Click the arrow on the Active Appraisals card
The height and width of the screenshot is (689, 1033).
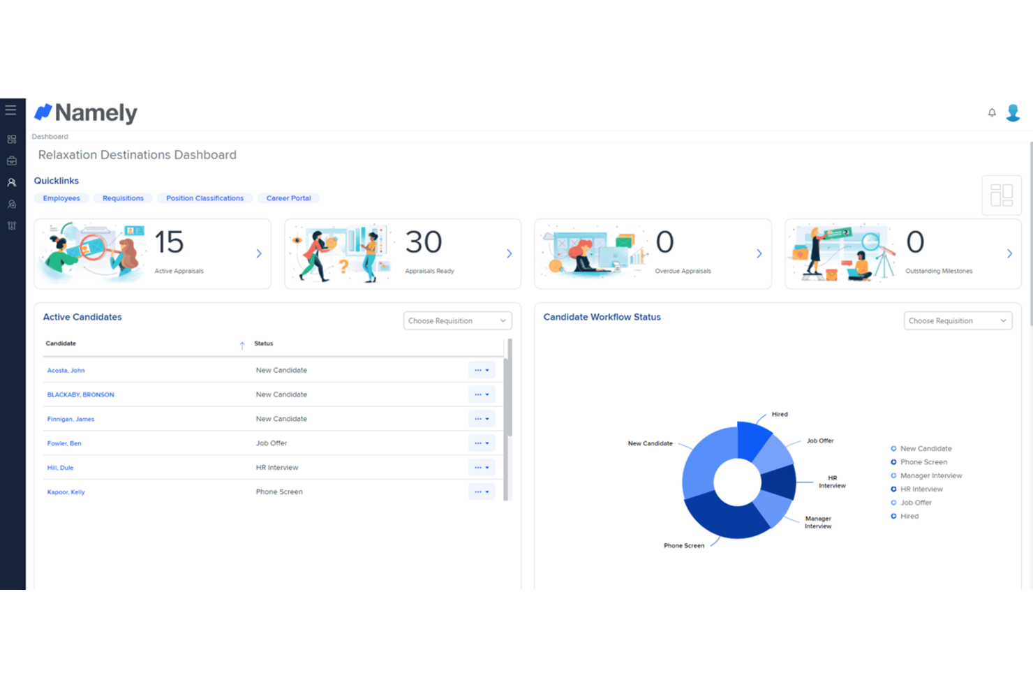click(259, 253)
